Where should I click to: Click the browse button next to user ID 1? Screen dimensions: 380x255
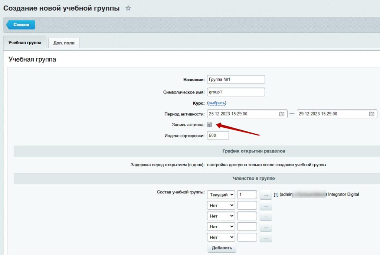tap(266, 194)
